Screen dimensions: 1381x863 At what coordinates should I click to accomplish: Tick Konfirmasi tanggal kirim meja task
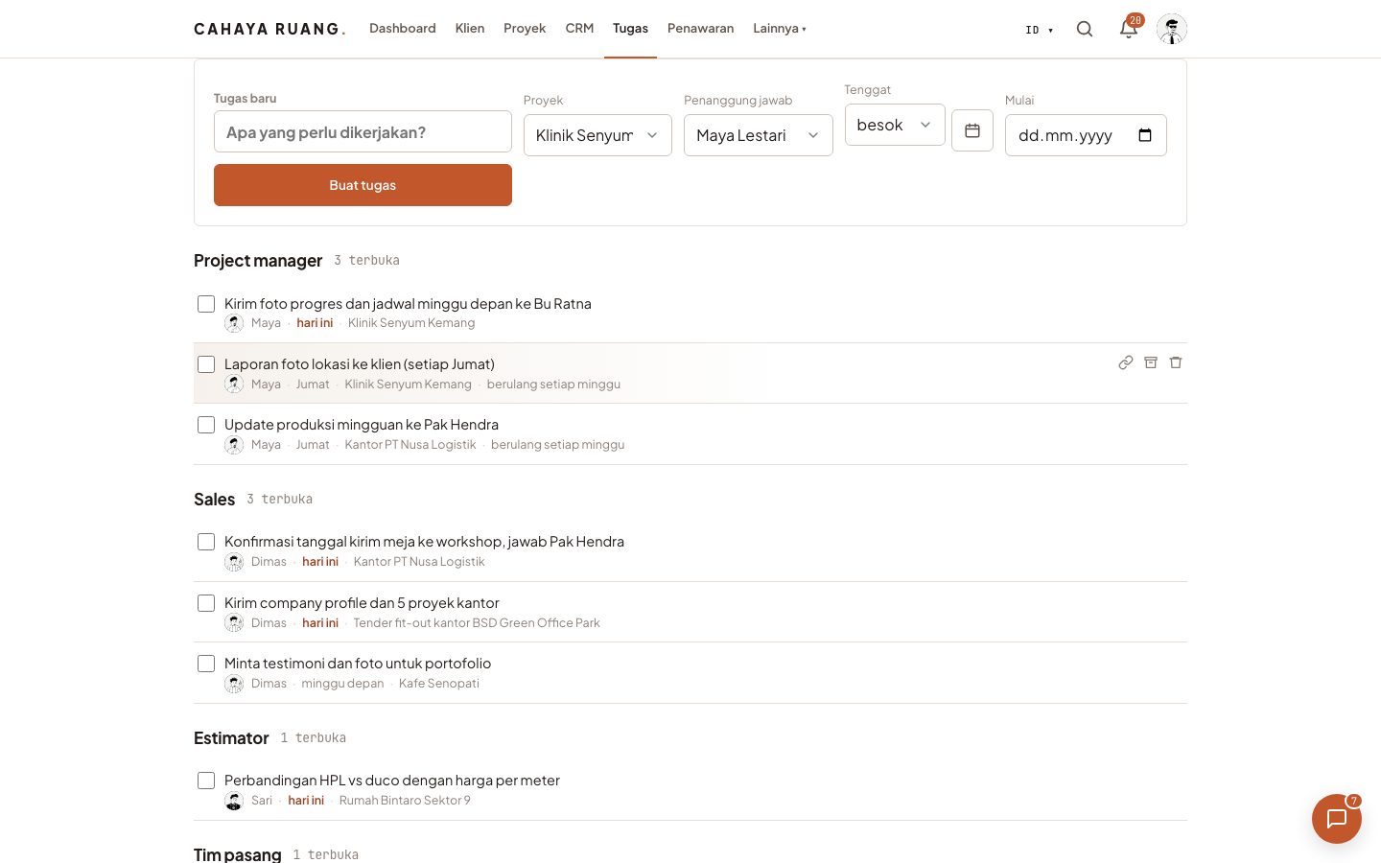(x=206, y=542)
